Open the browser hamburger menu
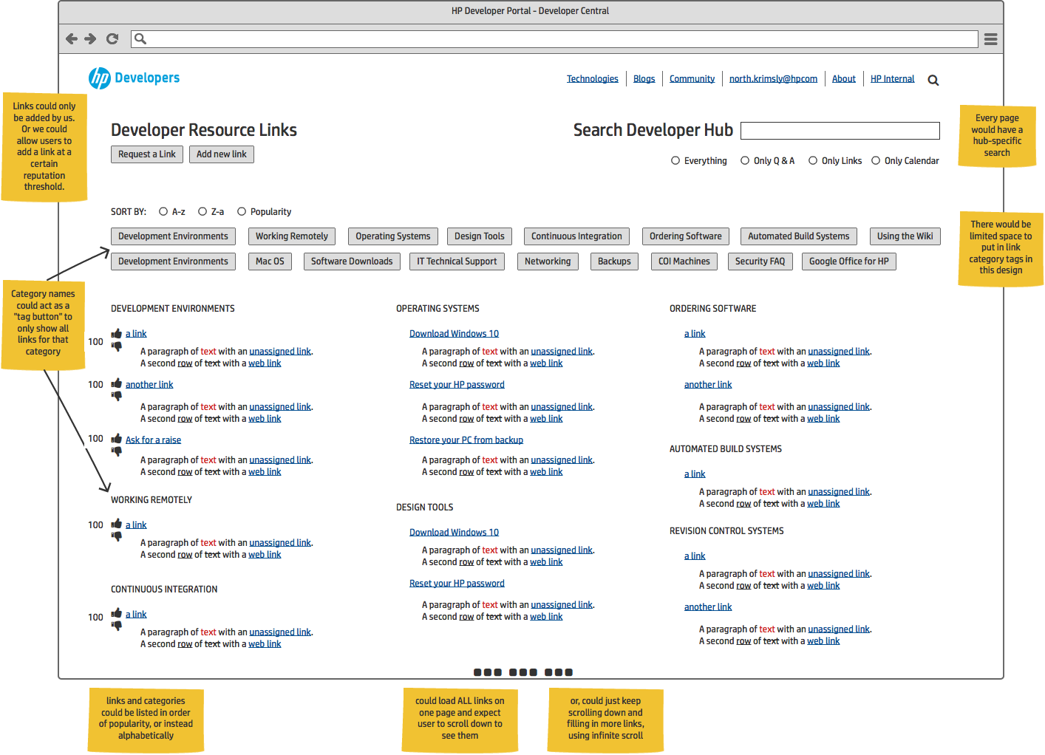 990,39
